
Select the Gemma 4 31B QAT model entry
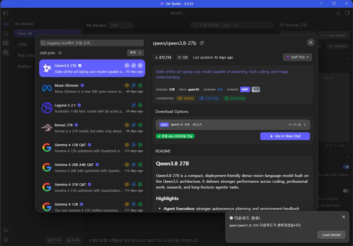92,187
